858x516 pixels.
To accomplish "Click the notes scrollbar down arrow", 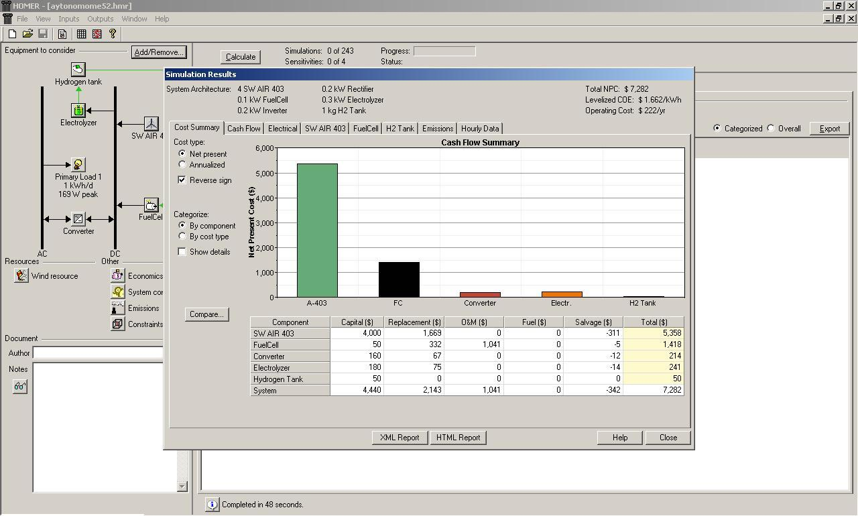I will pos(182,487).
